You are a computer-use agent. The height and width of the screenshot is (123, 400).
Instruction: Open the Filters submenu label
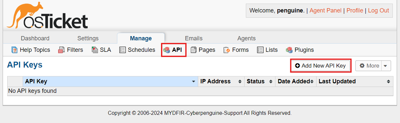tap(75, 50)
